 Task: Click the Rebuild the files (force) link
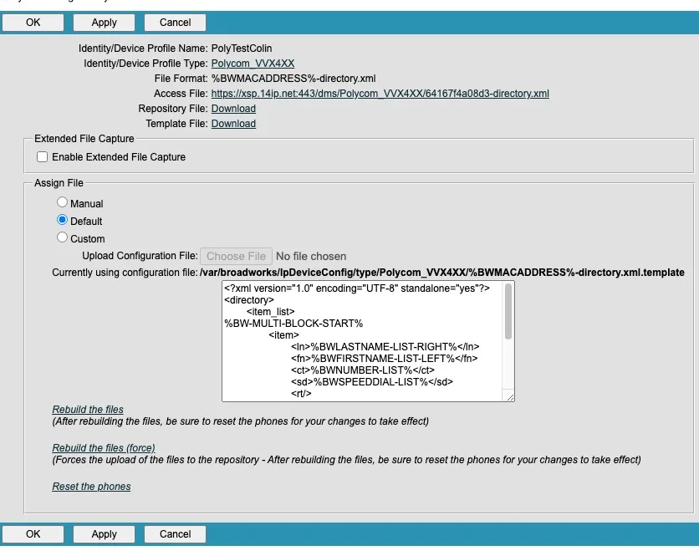(x=104, y=447)
